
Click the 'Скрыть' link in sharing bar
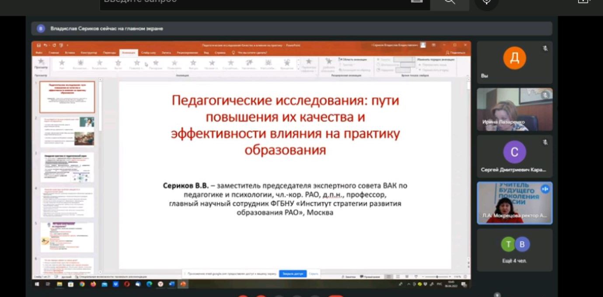[x=314, y=274]
